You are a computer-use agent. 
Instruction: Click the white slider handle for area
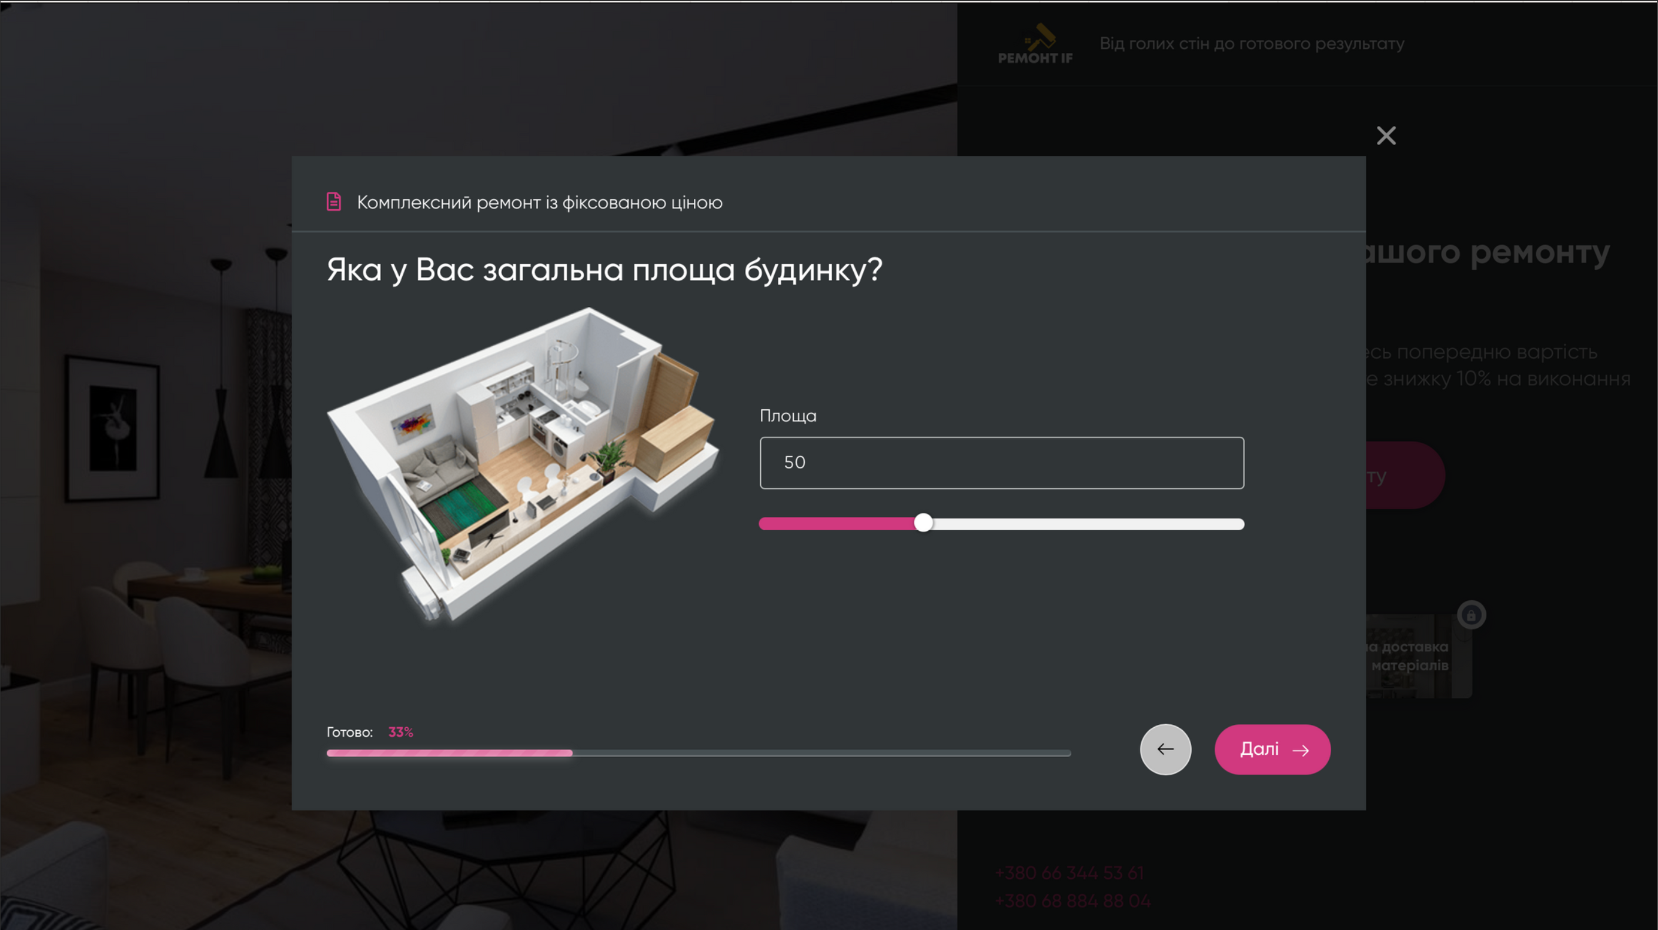[x=923, y=523]
